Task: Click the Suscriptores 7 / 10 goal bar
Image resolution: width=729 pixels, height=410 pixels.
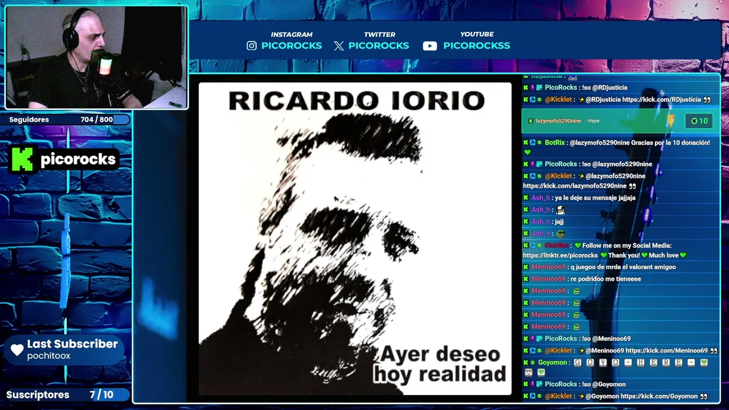Action: 66,395
